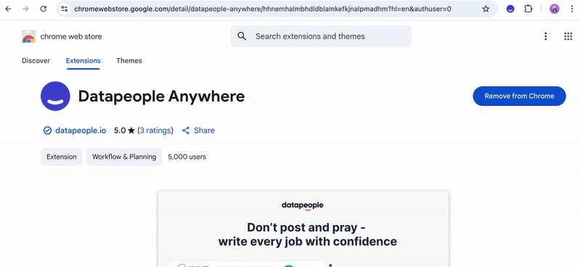Switch to the Discover tab
The width and height of the screenshot is (580, 267).
(x=36, y=61)
